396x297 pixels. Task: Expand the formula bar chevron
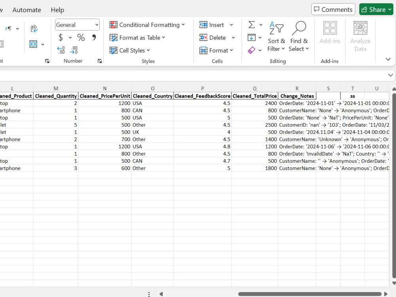click(x=390, y=75)
